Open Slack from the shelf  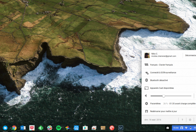(50, 128)
